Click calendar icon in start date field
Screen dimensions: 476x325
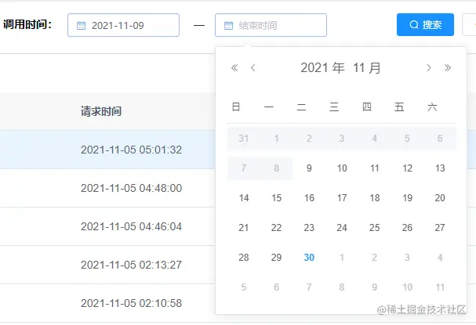(x=81, y=26)
